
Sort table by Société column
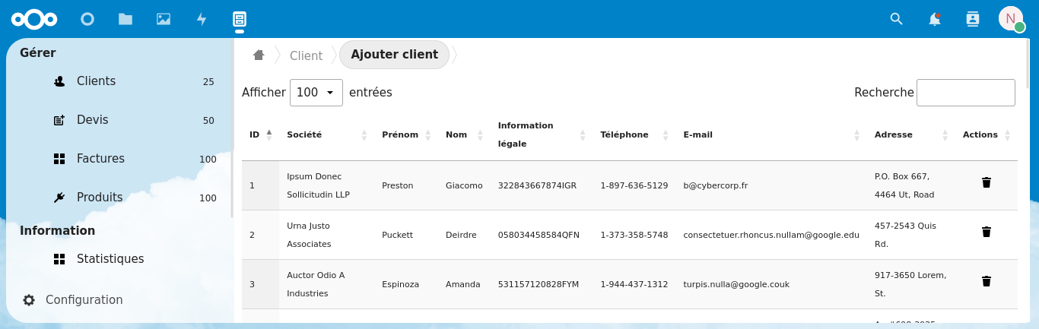coord(326,134)
